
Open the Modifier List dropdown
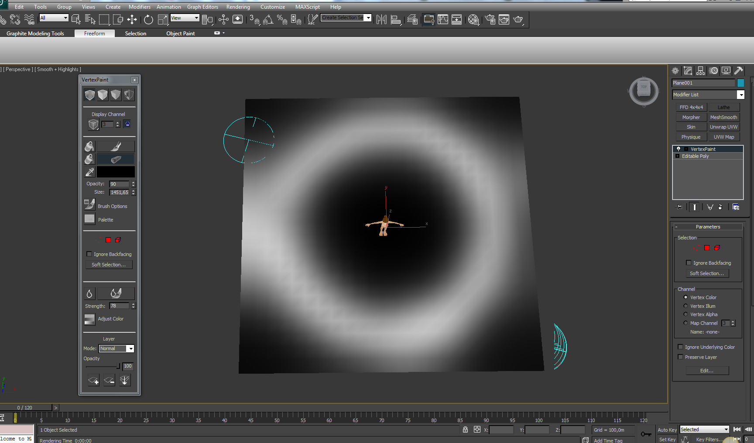click(x=740, y=95)
